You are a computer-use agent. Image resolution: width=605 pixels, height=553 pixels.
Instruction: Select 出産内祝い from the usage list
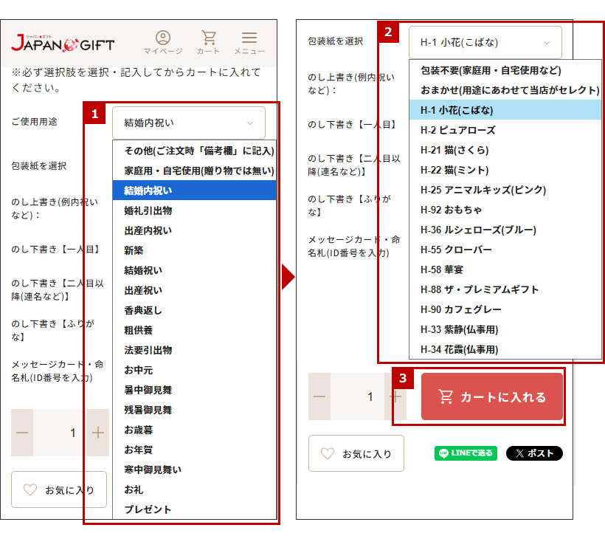pyautogui.click(x=148, y=230)
